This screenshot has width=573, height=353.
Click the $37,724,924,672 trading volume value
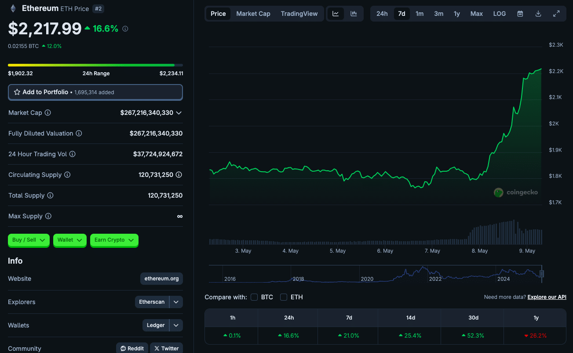(158, 154)
